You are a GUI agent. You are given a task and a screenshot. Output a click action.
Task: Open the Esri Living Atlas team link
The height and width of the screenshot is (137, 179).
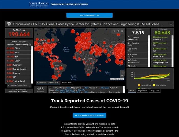[x=65, y=90]
